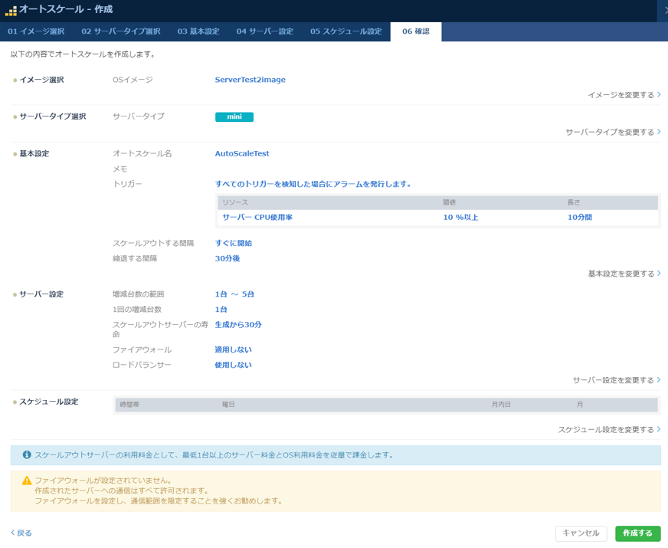Click the teal mini server type badge
Viewport: 668px width, 548px height.
tap(234, 116)
